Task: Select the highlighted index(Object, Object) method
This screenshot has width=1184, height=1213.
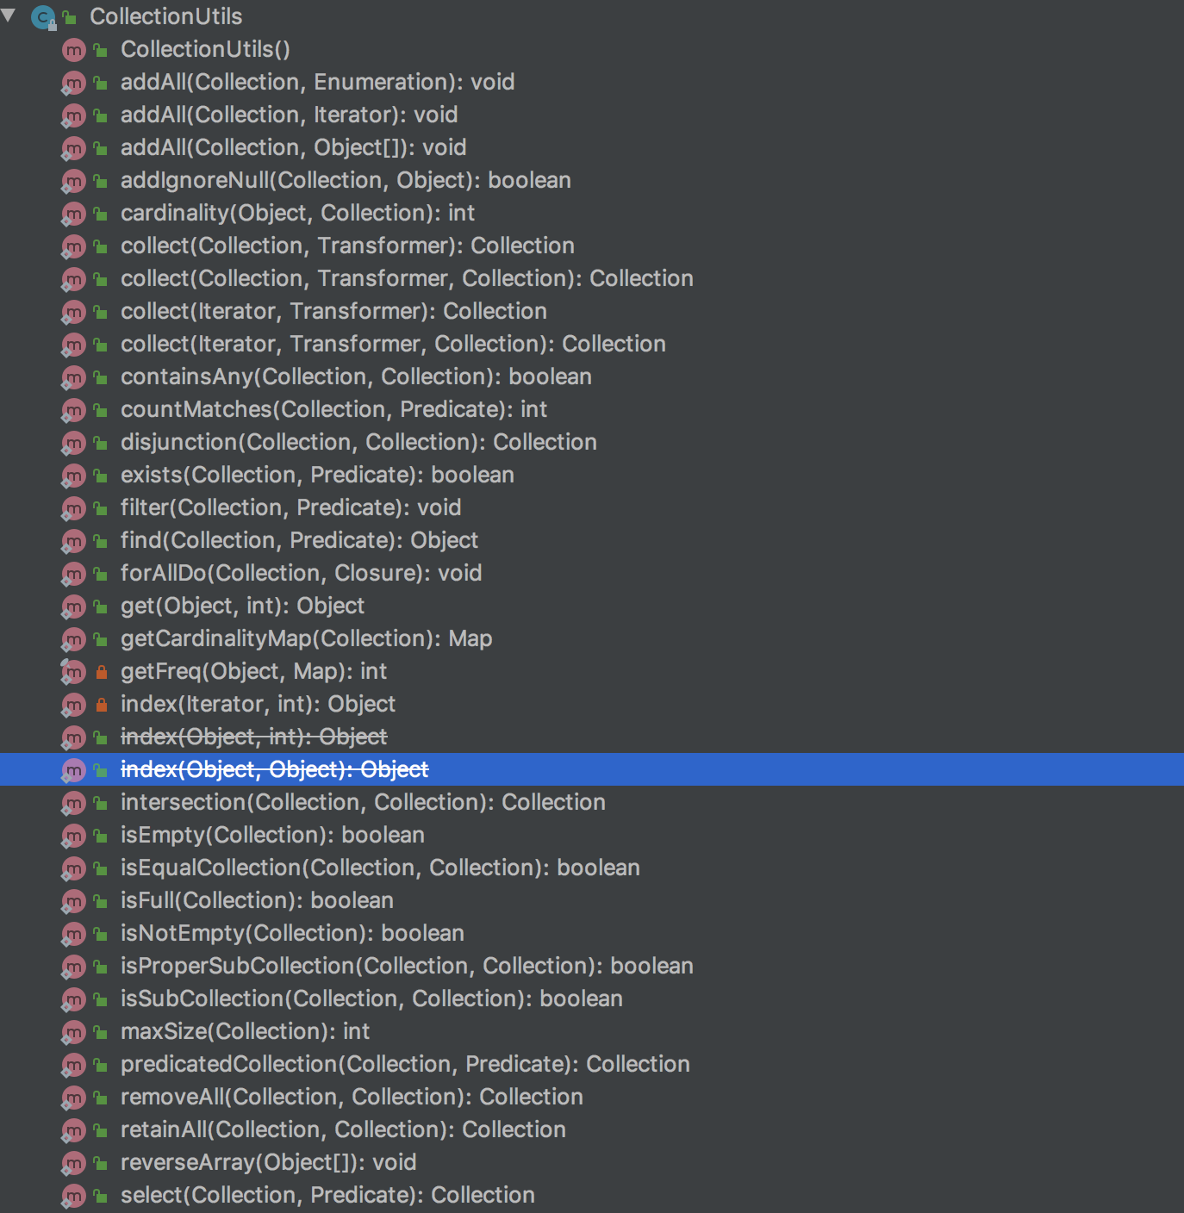Action: point(274,770)
